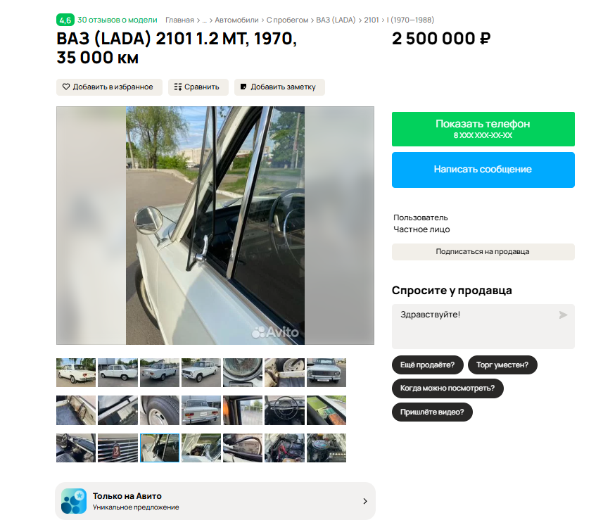Click the send arrow in the message box

coord(563,315)
